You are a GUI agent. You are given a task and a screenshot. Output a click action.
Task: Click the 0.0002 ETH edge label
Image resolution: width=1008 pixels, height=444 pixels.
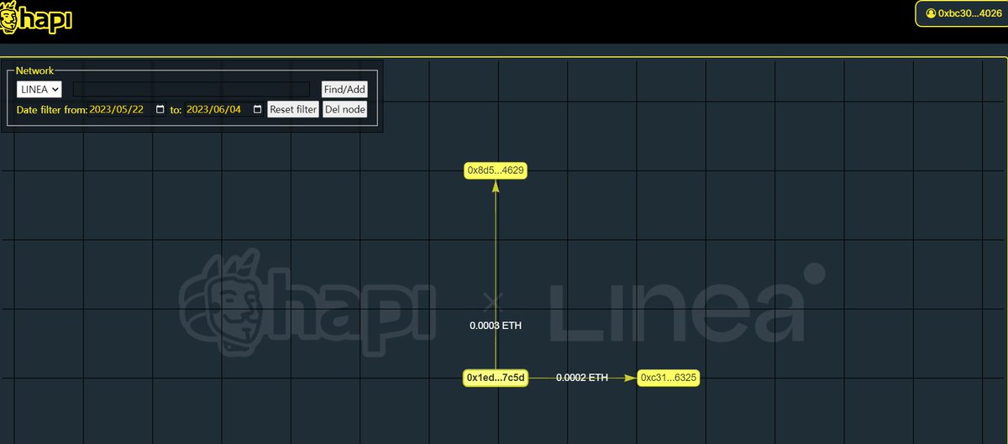582,378
